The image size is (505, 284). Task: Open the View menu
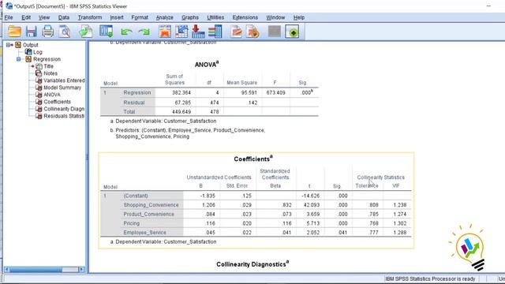pyautogui.click(x=44, y=17)
